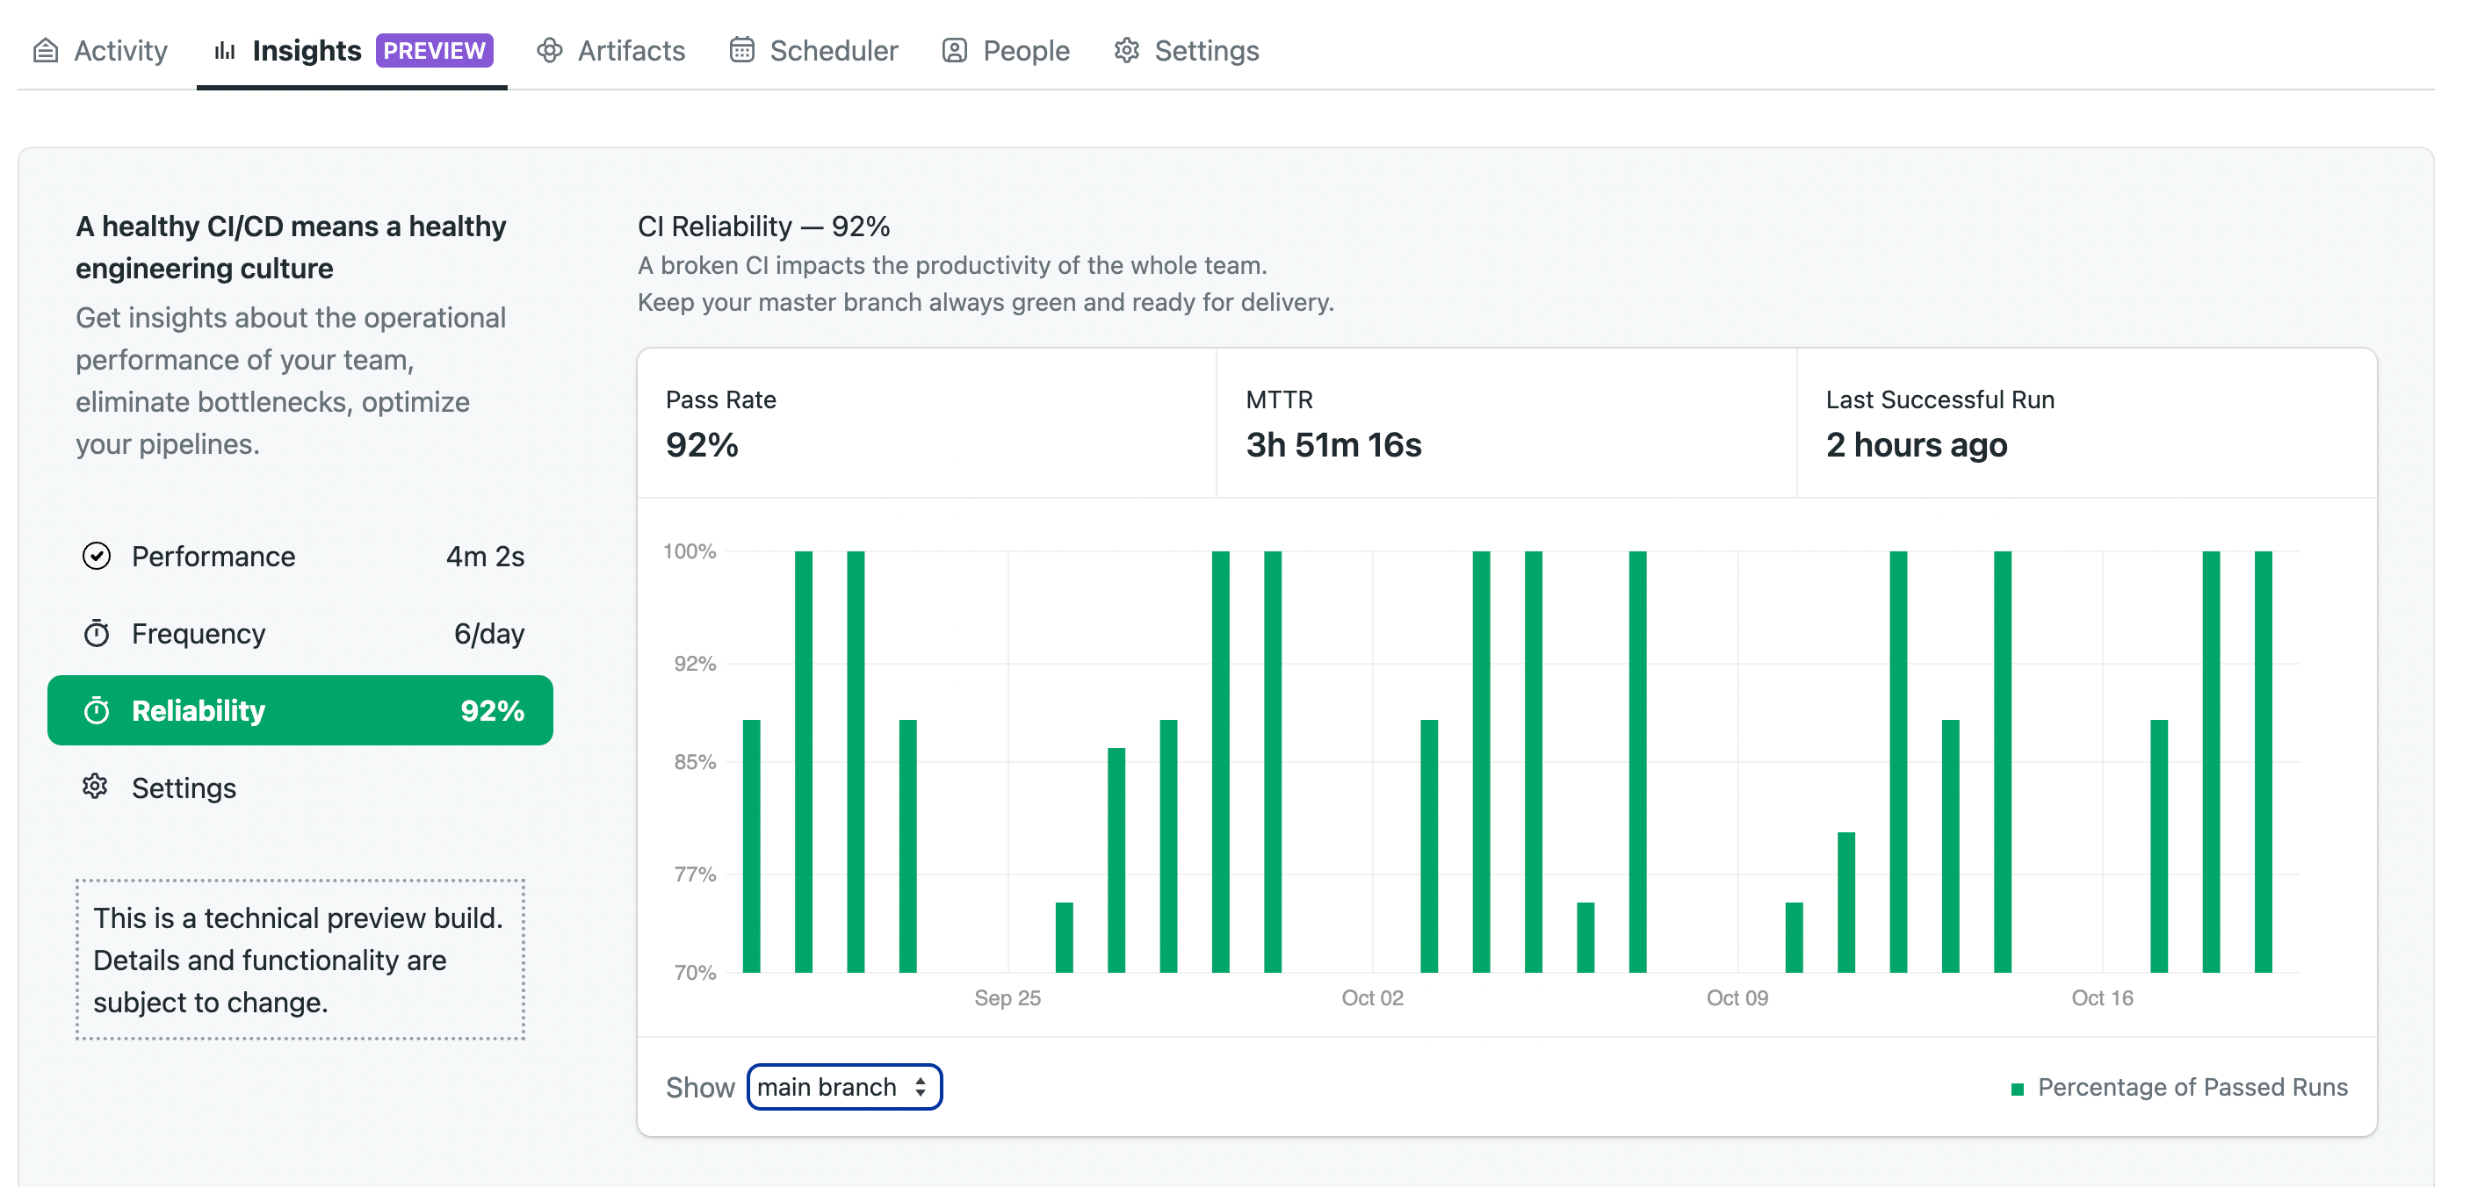Click the Pass Rate 92% metric card
2470x1187 pixels.
click(925, 422)
